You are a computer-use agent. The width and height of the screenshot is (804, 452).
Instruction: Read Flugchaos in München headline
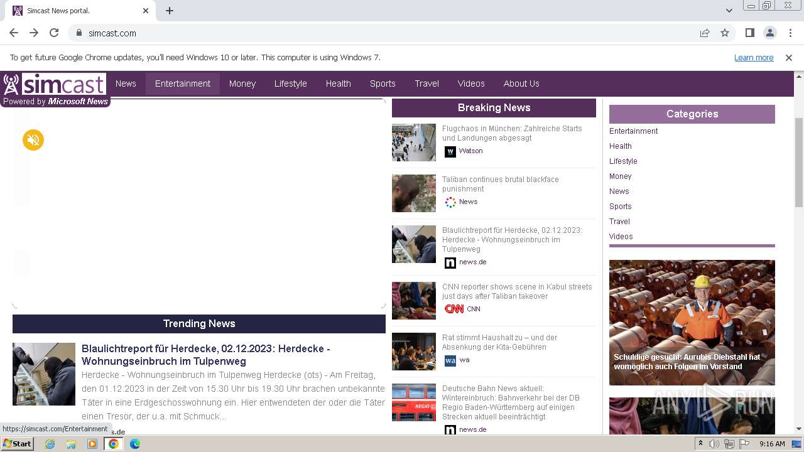pyautogui.click(x=512, y=133)
